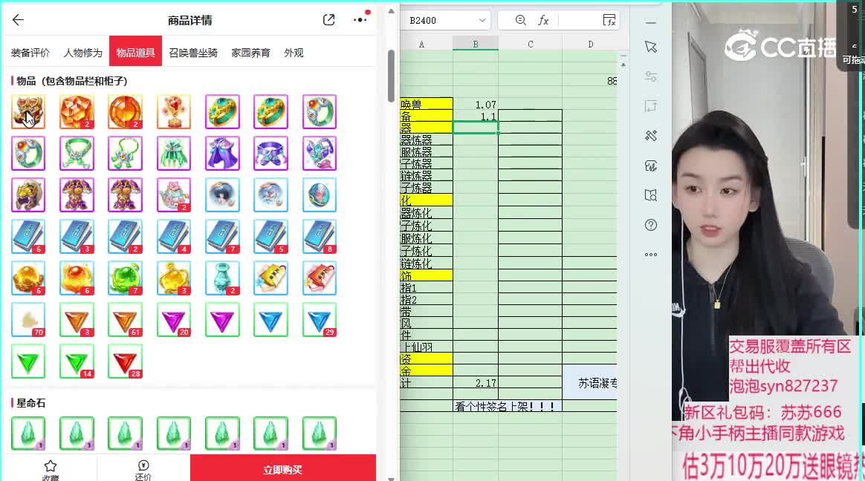This screenshot has height=481, width=865.
Task: Switch to the 人物修为 tab
Action: pos(82,53)
